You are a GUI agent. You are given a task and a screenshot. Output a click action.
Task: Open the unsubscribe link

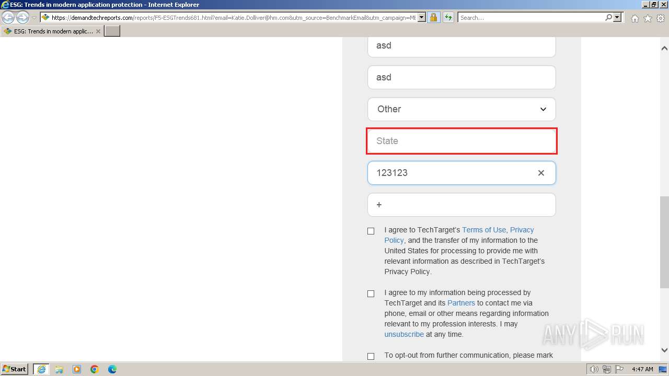[x=404, y=334]
